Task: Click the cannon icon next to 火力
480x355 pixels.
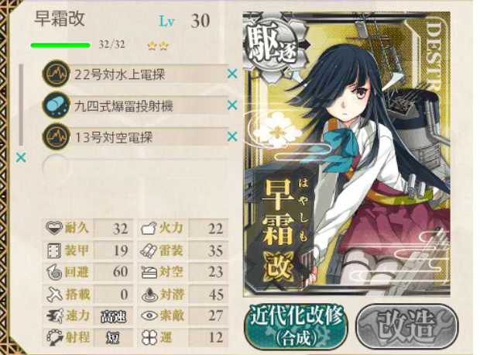Action: (x=149, y=228)
